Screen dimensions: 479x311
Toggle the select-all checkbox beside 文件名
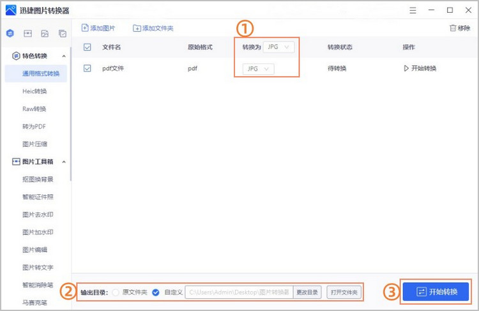87,47
